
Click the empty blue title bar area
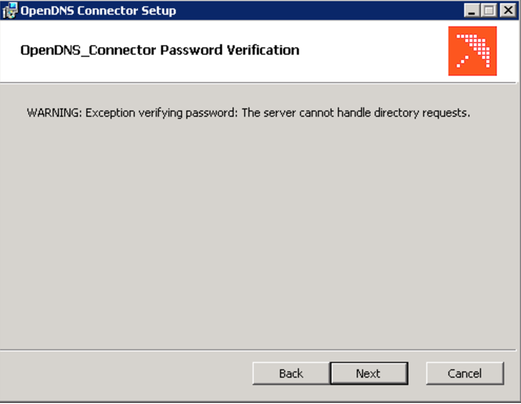[x=319, y=11]
